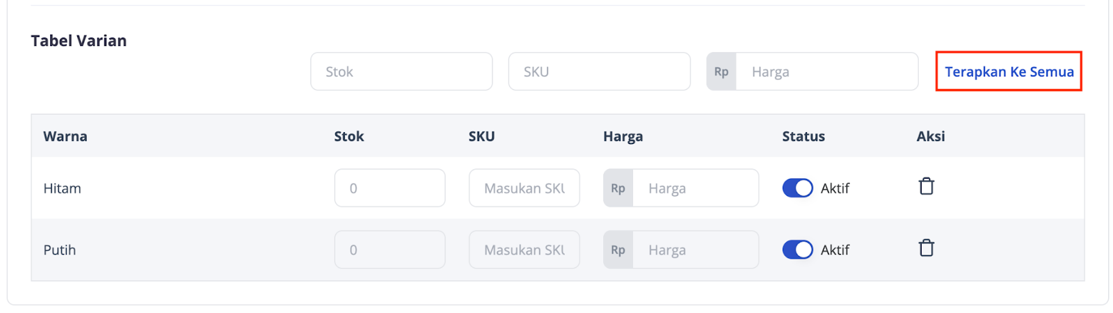Disable the Aktif switch for Putih
1113x313 pixels.
click(x=797, y=250)
